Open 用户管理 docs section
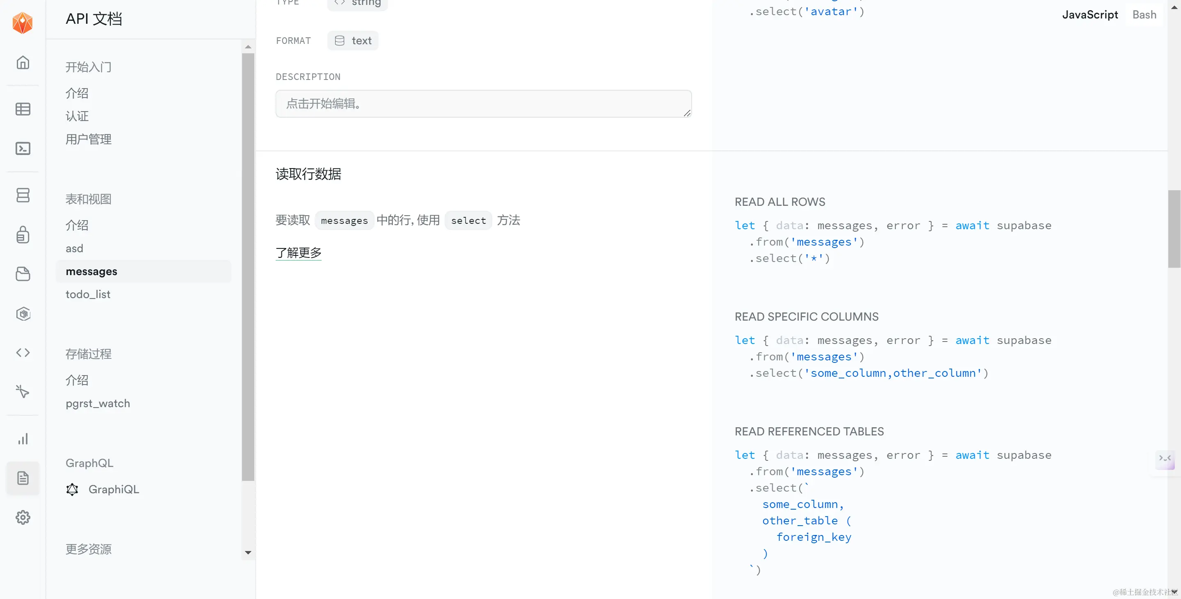The width and height of the screenshot is (1181, 599). (89, 139)
